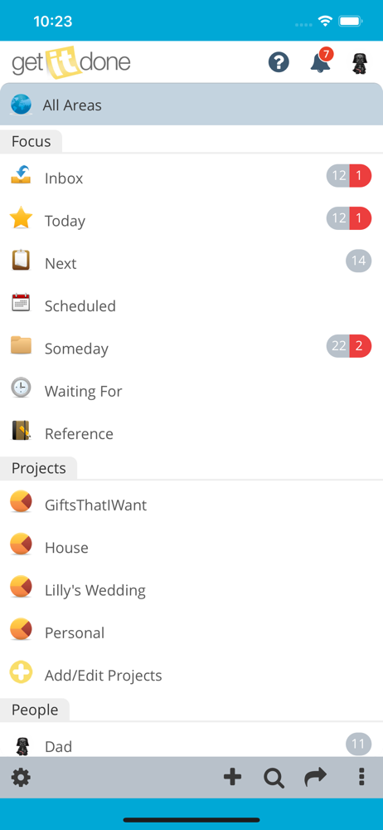The image size is (383, 830).
Task: Open the help question mark icon
Action: click(x=279, y=63)
